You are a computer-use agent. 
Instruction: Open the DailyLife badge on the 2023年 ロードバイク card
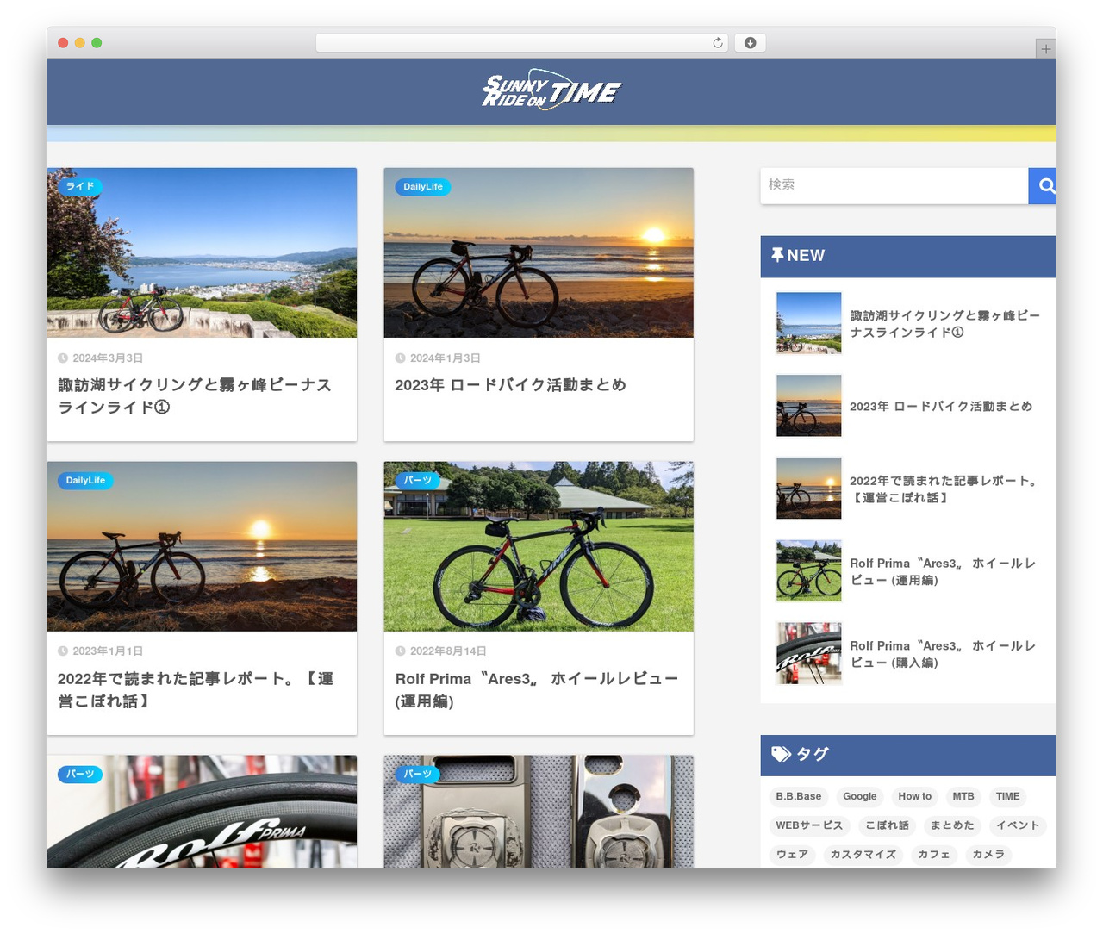(423, 187)
